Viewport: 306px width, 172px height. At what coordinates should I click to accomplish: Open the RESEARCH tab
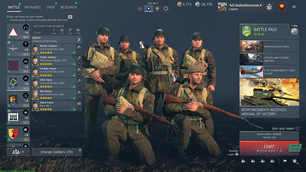point(69,7)
